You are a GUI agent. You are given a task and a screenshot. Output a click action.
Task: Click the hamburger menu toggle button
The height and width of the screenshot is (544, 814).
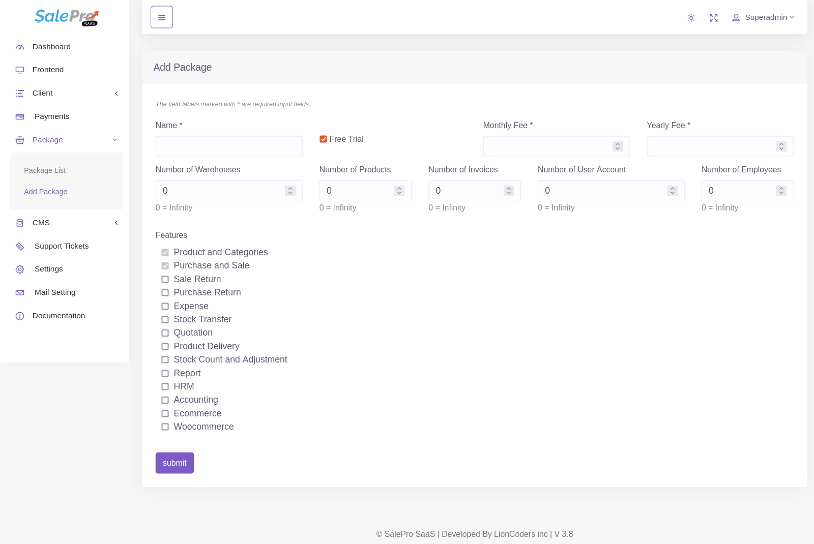click(x=162, y=17)
